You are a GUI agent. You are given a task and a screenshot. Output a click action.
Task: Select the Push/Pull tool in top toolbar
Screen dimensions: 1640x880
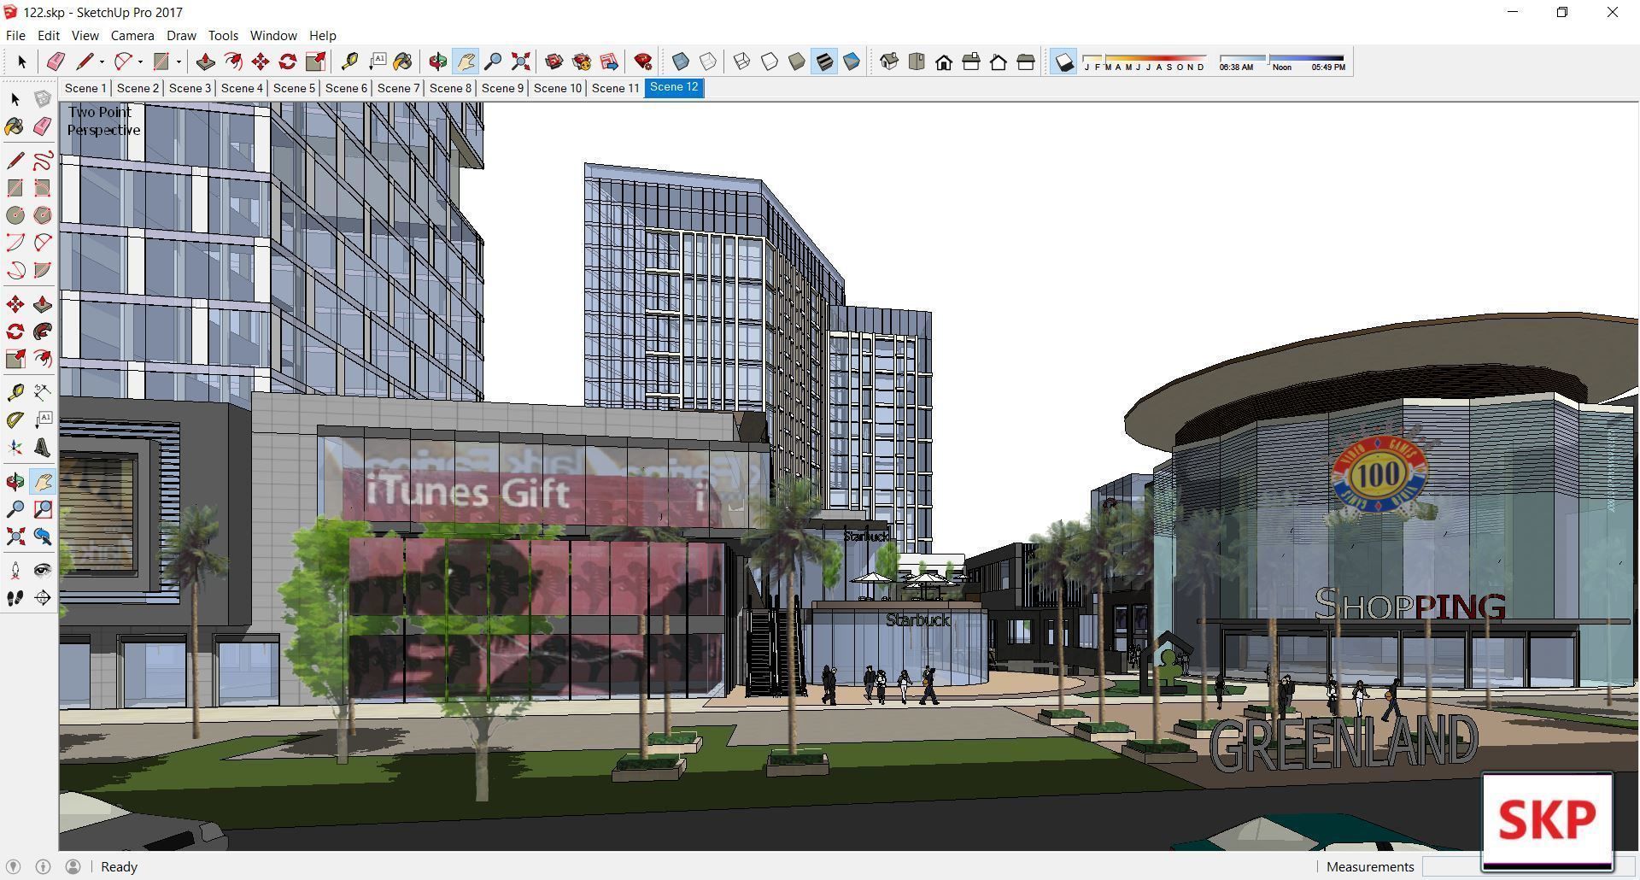(205, 62)
